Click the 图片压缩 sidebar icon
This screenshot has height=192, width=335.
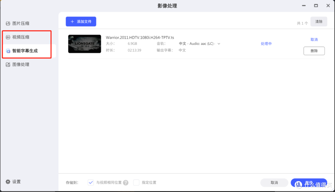tap(8, 23)
